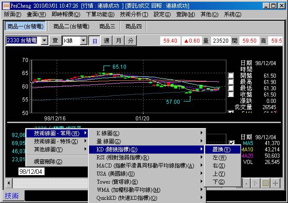Expand the Tower (寶塔線) submenu
Image resolution: width=288 pixels, height=203 pixels.
pos(147,181)
